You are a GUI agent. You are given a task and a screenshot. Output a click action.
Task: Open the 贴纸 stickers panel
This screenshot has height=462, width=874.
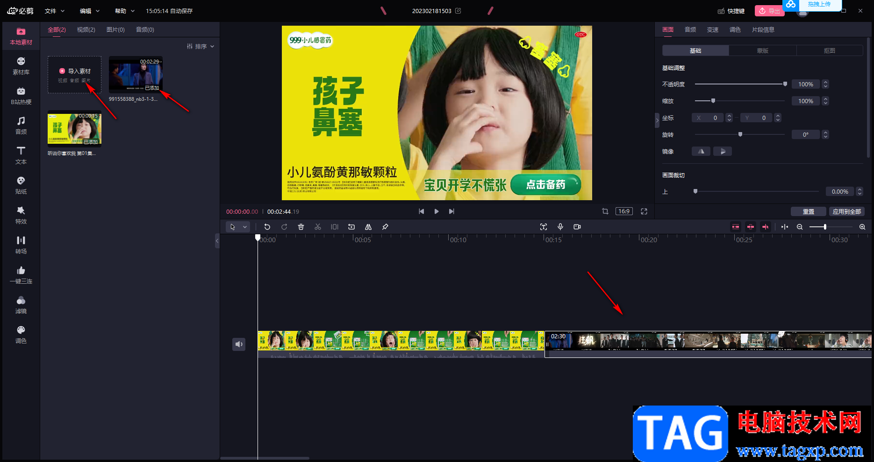coord(21,186)
